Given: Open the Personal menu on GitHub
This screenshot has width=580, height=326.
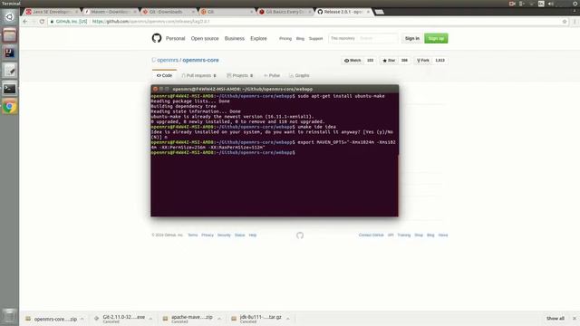Looking at the screenshot, I should 175,38.
